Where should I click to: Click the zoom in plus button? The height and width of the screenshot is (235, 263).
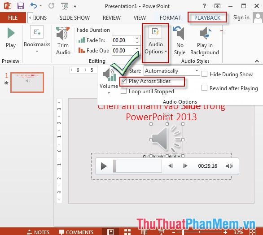pos(225,232)
